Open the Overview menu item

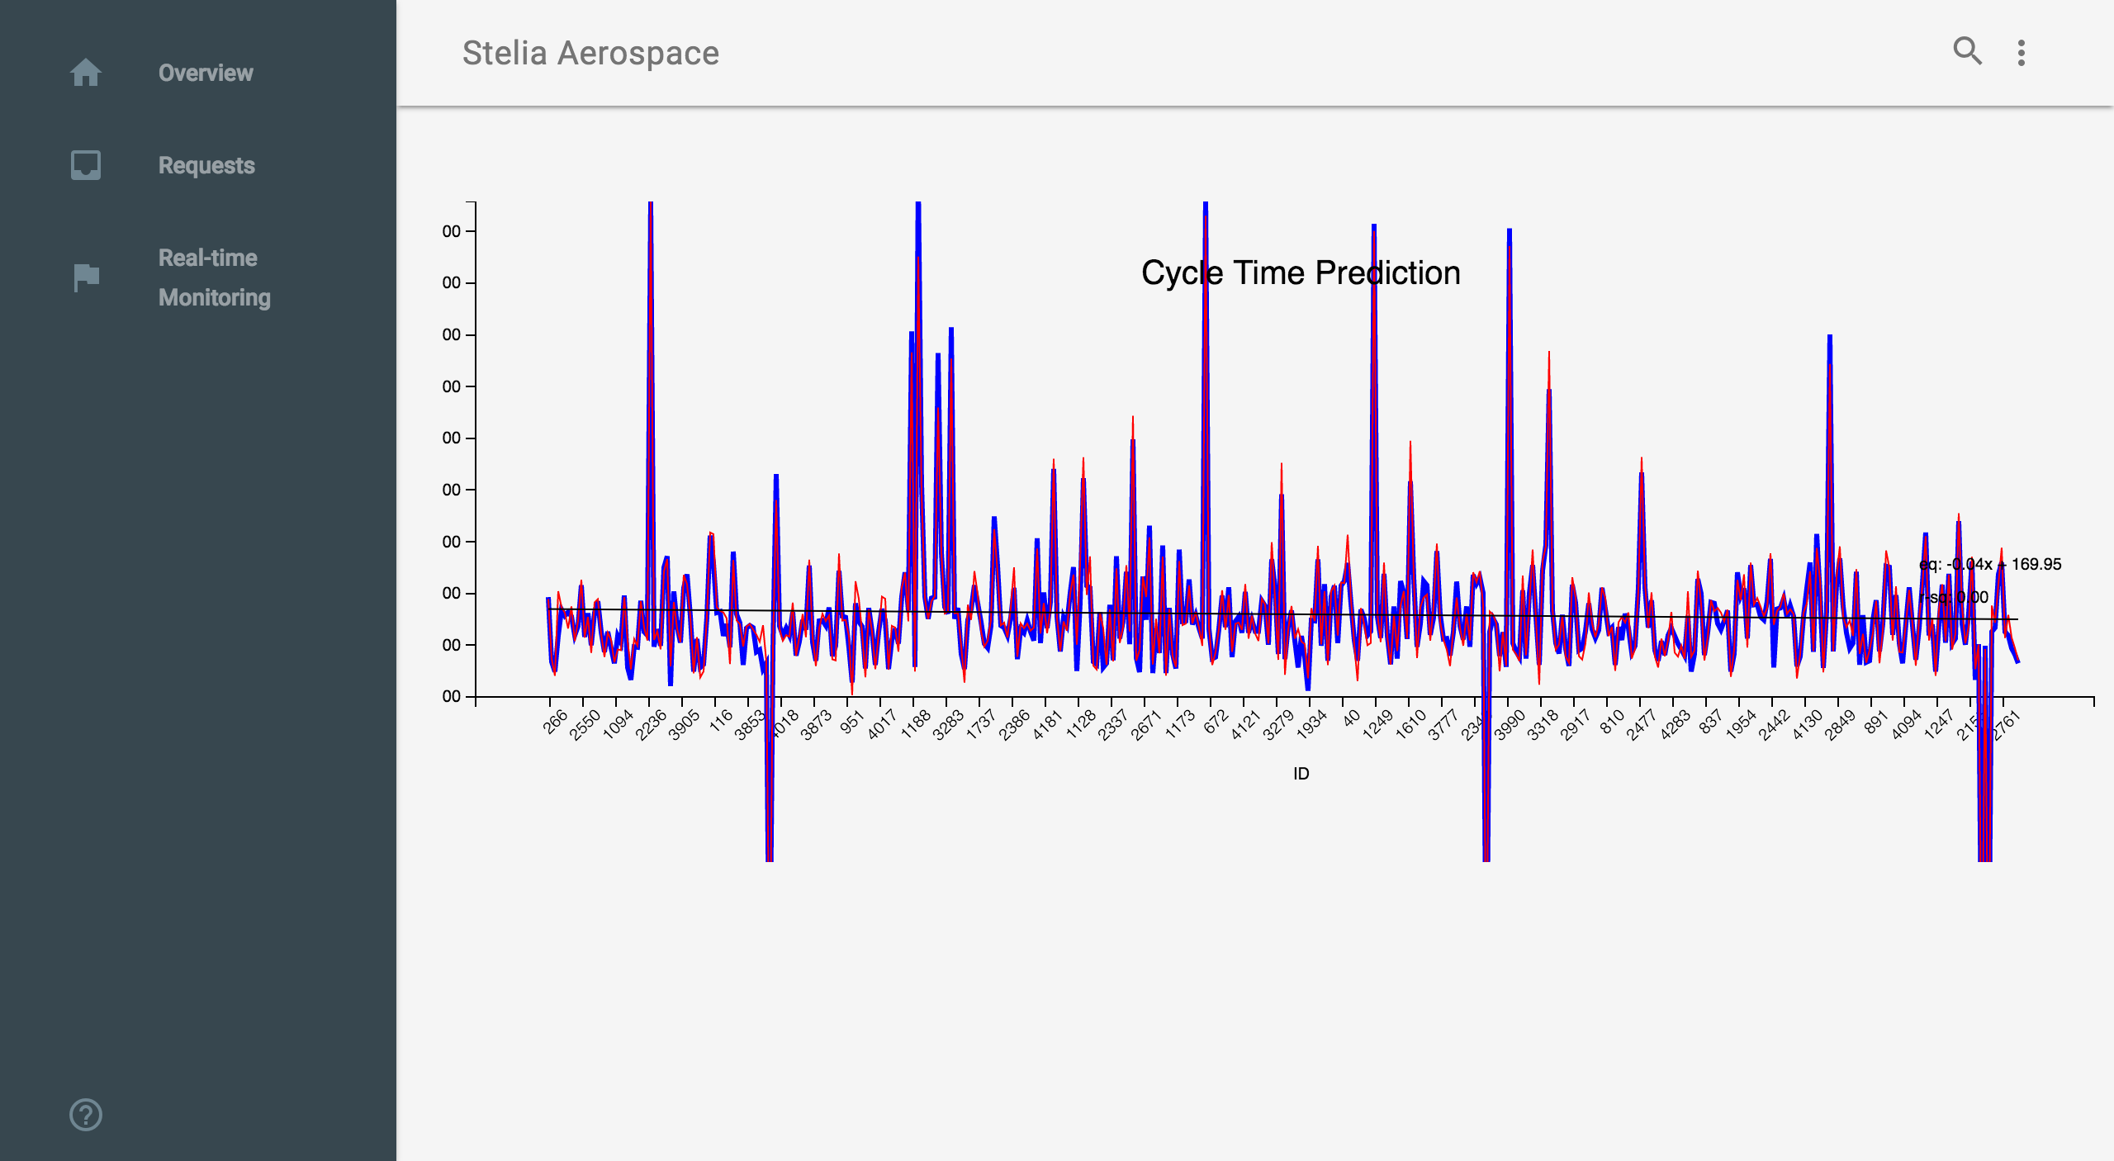click(206, 73)
